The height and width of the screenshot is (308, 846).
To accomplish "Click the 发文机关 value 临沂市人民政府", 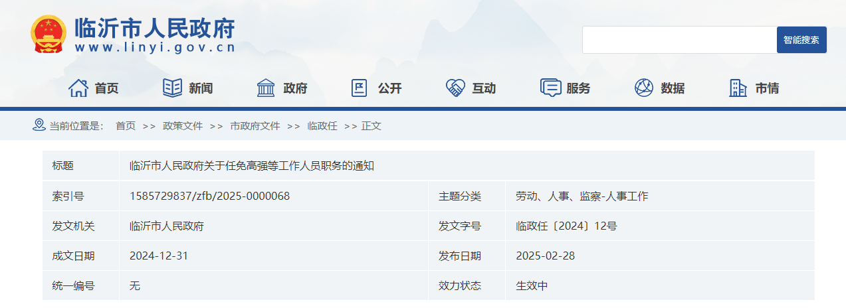I will [x=166, y=226].
